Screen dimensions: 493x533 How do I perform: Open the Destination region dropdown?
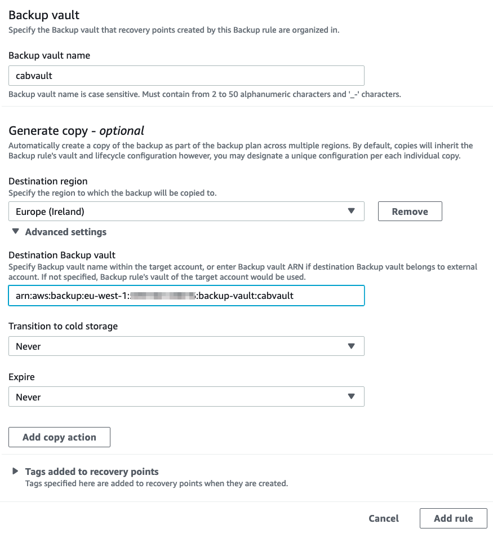coord(186,211)
